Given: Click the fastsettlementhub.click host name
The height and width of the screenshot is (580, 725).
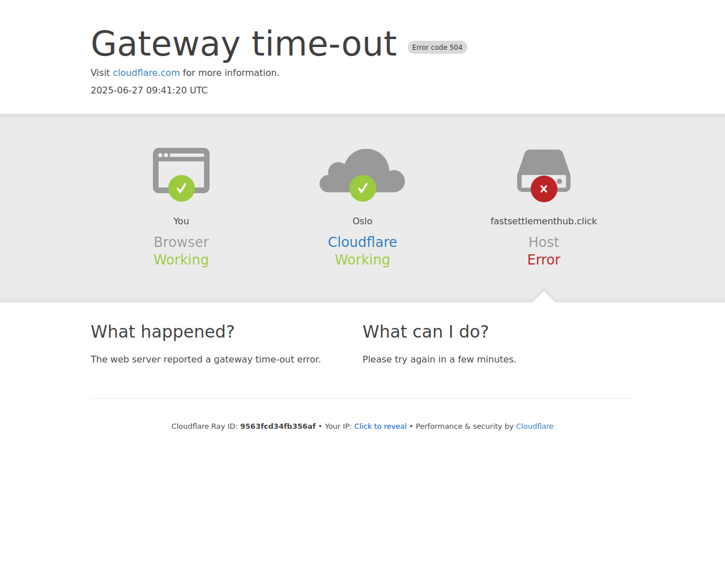Looking at the screenshot, I should 544,221.
